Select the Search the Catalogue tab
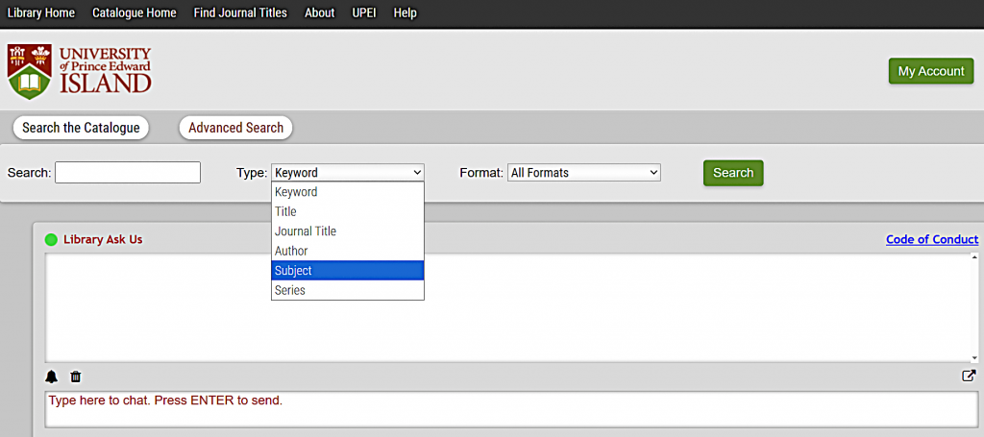Screen dimensions: 984x437 [x=81, y=128]
